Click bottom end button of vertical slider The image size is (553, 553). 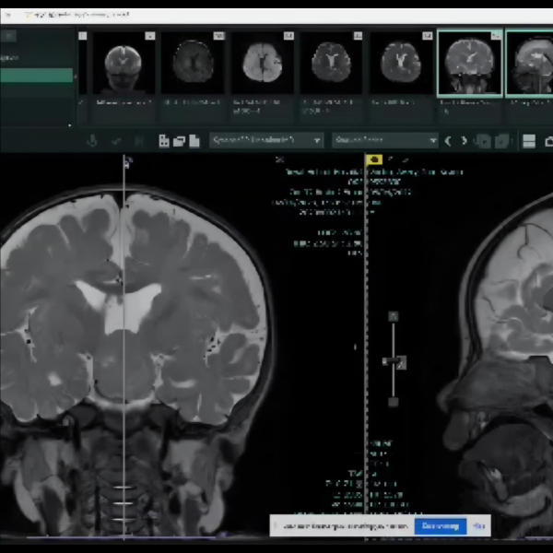click(x=394, y=402)
